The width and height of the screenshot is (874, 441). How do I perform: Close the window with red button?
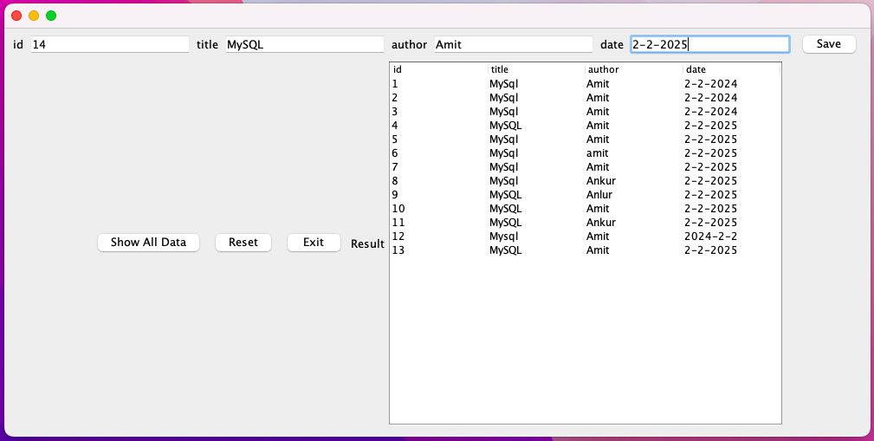click(16, 16)
